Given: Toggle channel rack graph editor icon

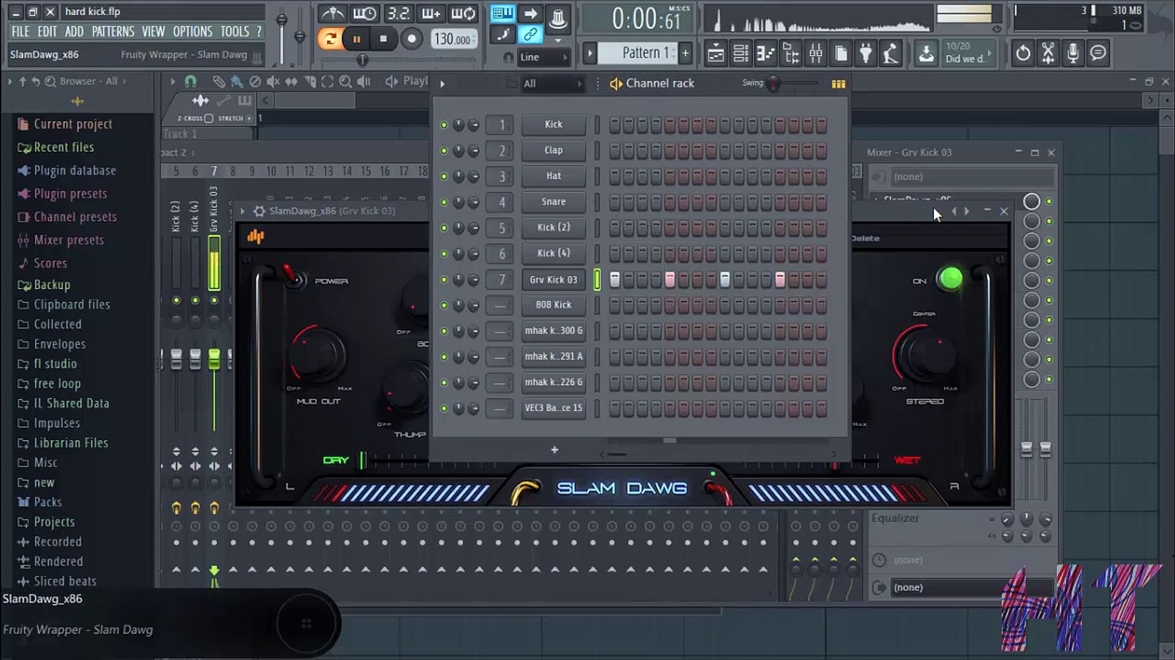Looking at the screenshot, I should (838, 84).
